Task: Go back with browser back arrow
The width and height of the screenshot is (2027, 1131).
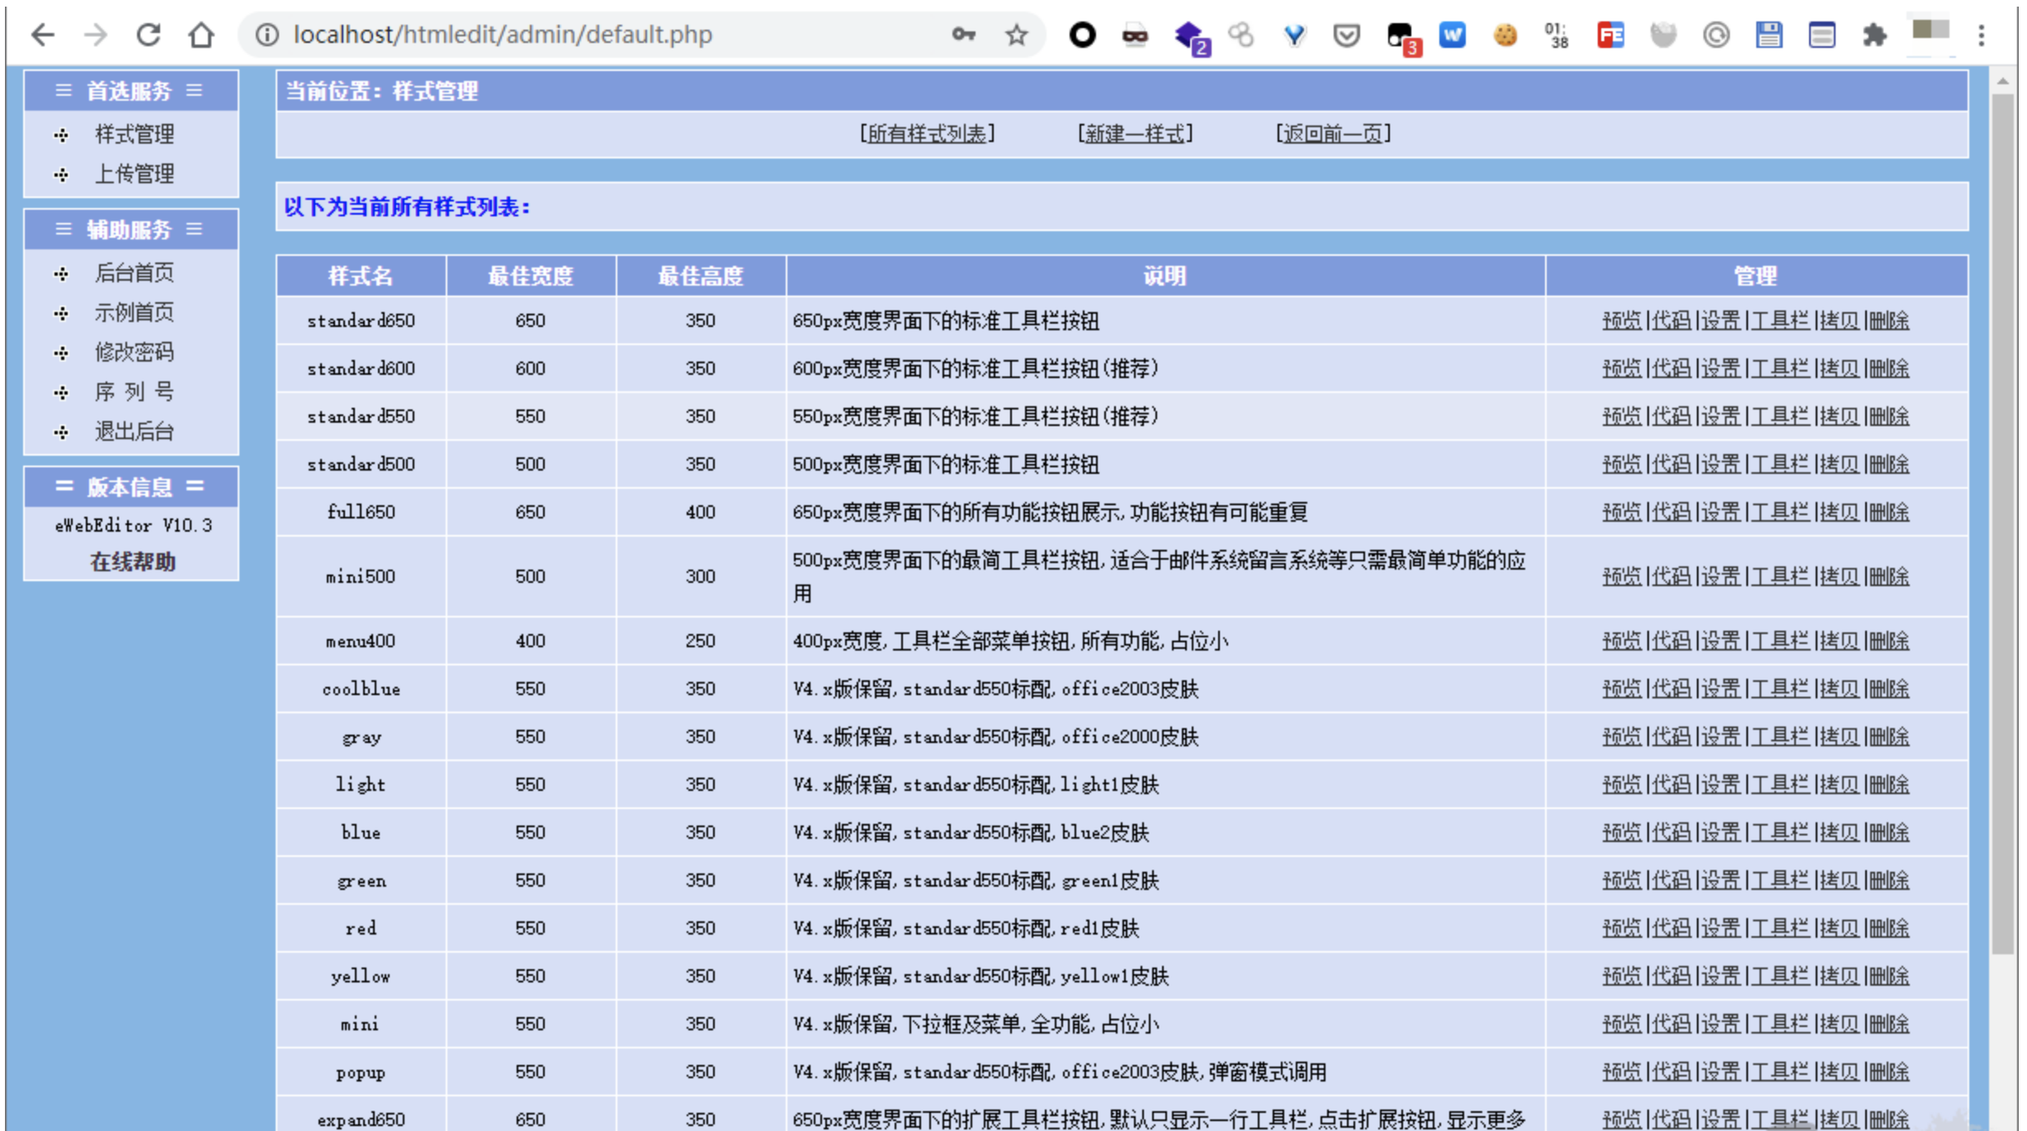Action: click(43, 35)
